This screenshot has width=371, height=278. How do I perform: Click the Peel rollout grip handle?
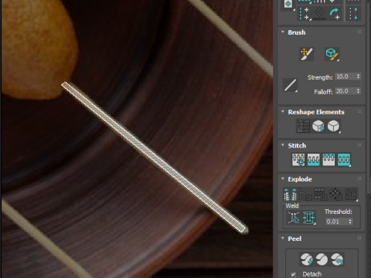(359, 238)
